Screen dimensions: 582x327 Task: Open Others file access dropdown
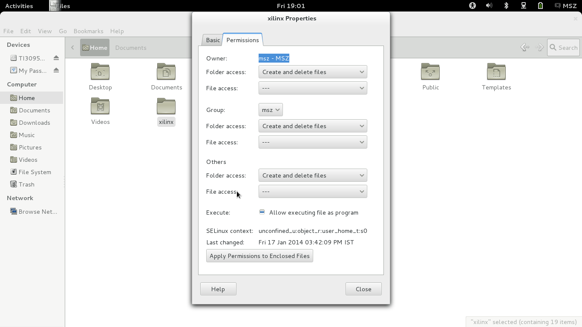(313, 192)
